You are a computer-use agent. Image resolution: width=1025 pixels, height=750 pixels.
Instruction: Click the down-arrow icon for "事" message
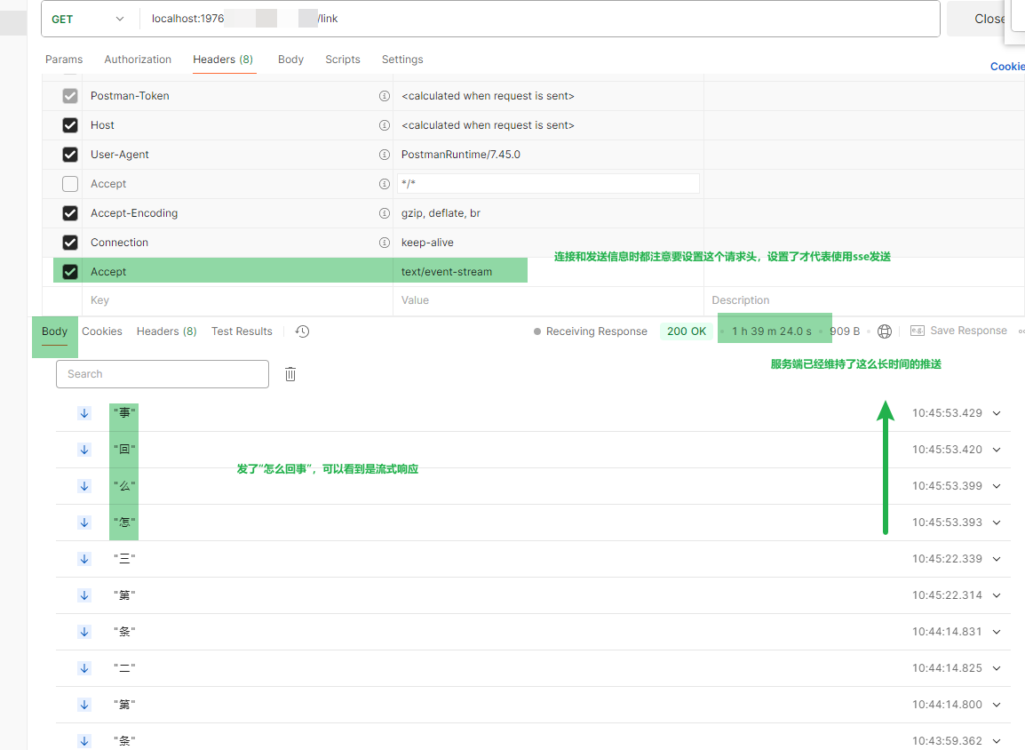point(84,413)
